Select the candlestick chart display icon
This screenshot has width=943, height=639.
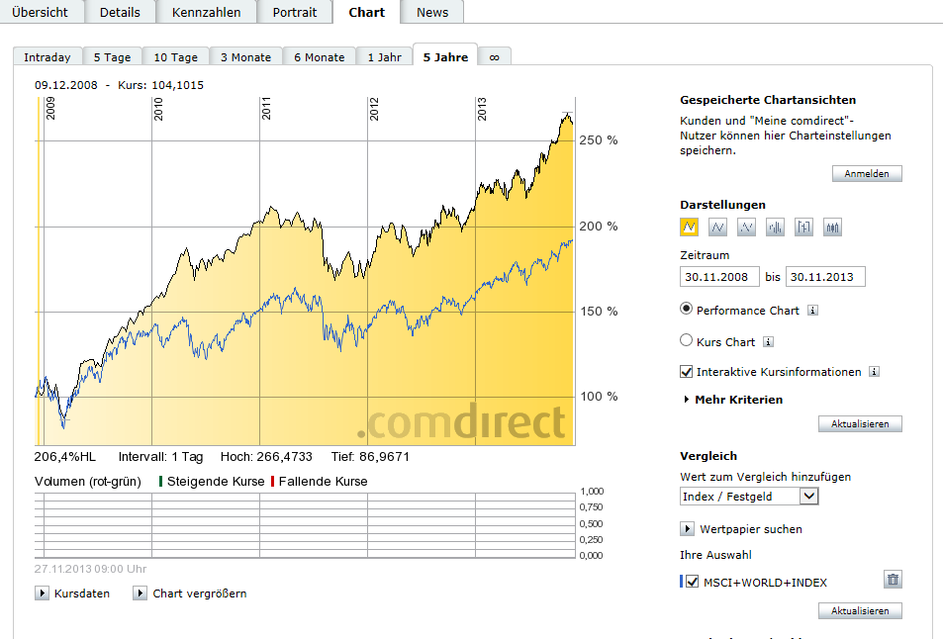coord(832,228)
